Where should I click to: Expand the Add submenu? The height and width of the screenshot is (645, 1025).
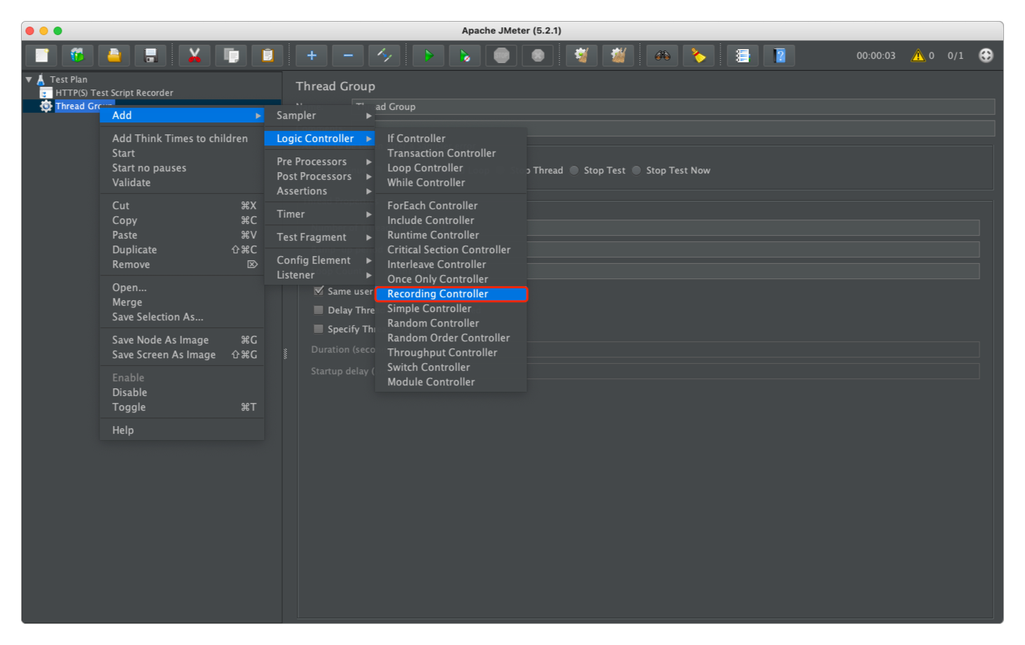(182, 115)
